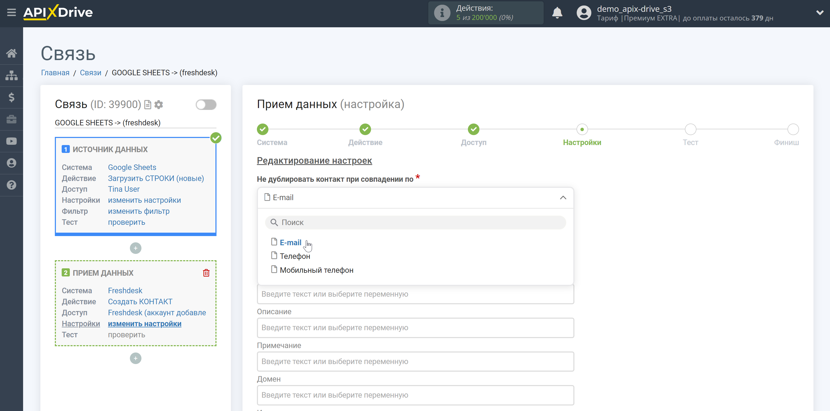Click receiver изменить настройки link
This screenshot has height=411, width=830.
coord(145,324)
